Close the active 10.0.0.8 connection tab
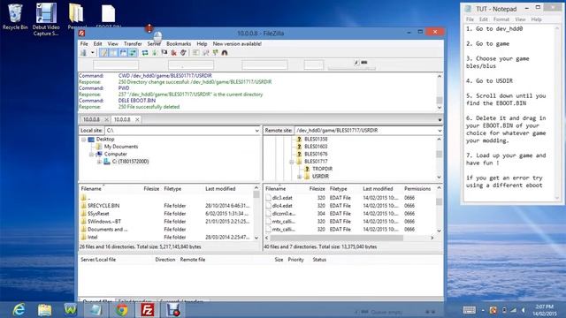Viewport: 566px width, 318px height. pos(137,119)
